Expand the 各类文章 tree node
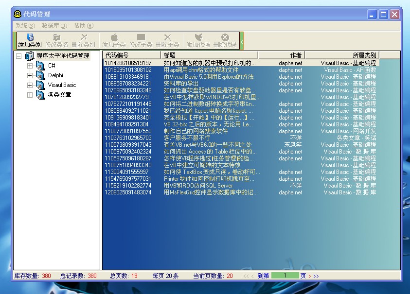This screenshot has width=410, height=294. (30, 95)
